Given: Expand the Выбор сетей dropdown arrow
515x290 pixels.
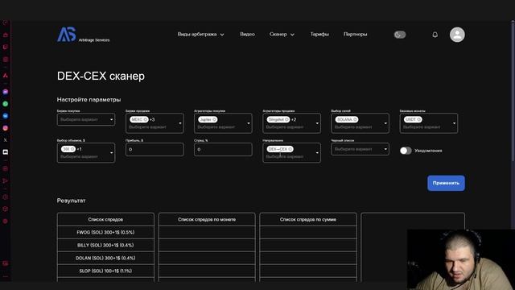Looking at the screenshot, I should click(385, 123).
